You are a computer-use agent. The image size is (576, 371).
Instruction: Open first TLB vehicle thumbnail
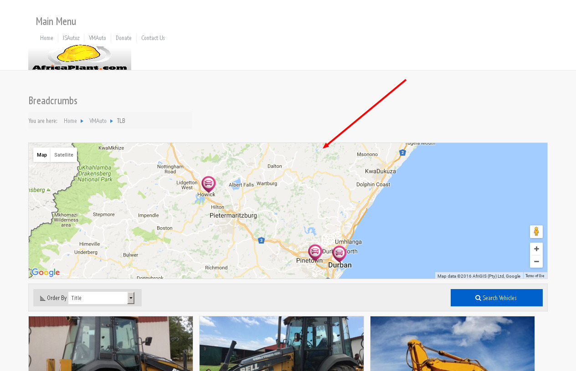coord(111,344)
